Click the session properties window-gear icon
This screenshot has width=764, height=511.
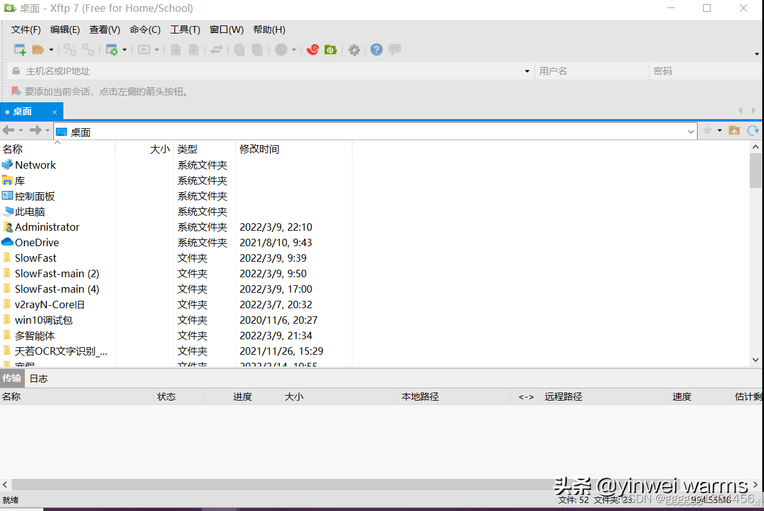tap(112, 50)
